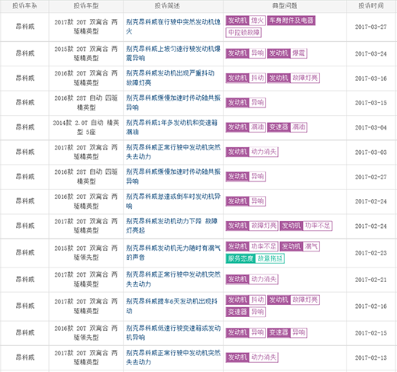Open complaint about low-speed gearbox or engine noise

click(x=173, y=333)
